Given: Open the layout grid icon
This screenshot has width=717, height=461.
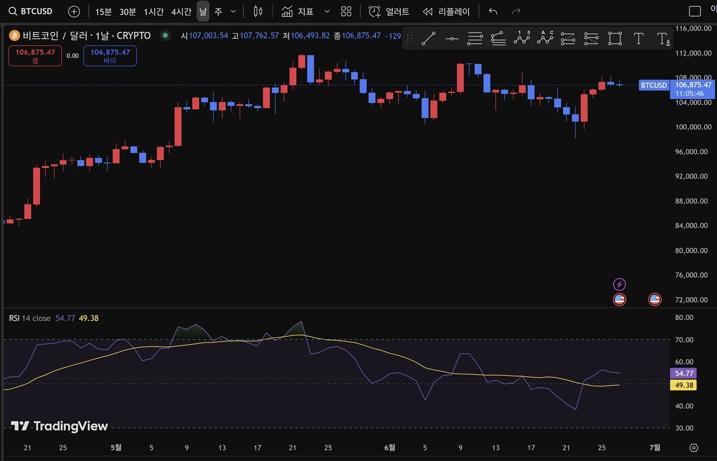Looking at the screenshot, I should (346, 11).
